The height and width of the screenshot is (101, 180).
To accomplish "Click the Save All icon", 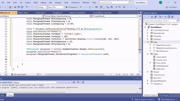I will (x=22, y=7).
